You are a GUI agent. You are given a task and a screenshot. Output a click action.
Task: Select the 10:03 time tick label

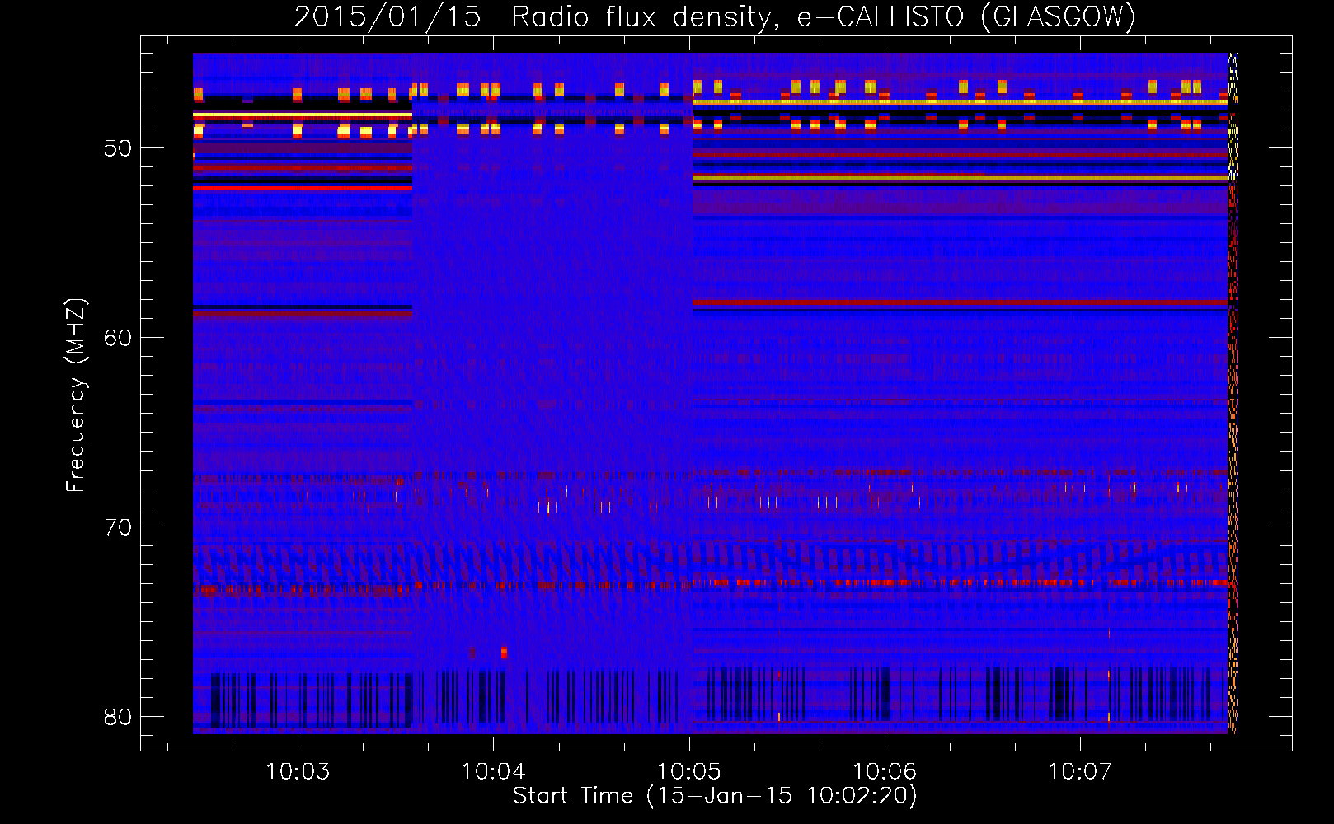tap(298, 771)
